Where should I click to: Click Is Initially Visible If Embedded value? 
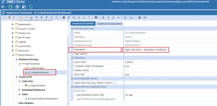pyautogui.click(x=170, y=66)
